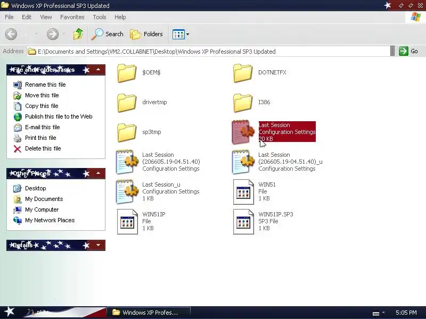Screen dimensions: 426x319
Task: Select Last Session (206605.19-04.51.40)_u file icon
Action: coord(243,162)
